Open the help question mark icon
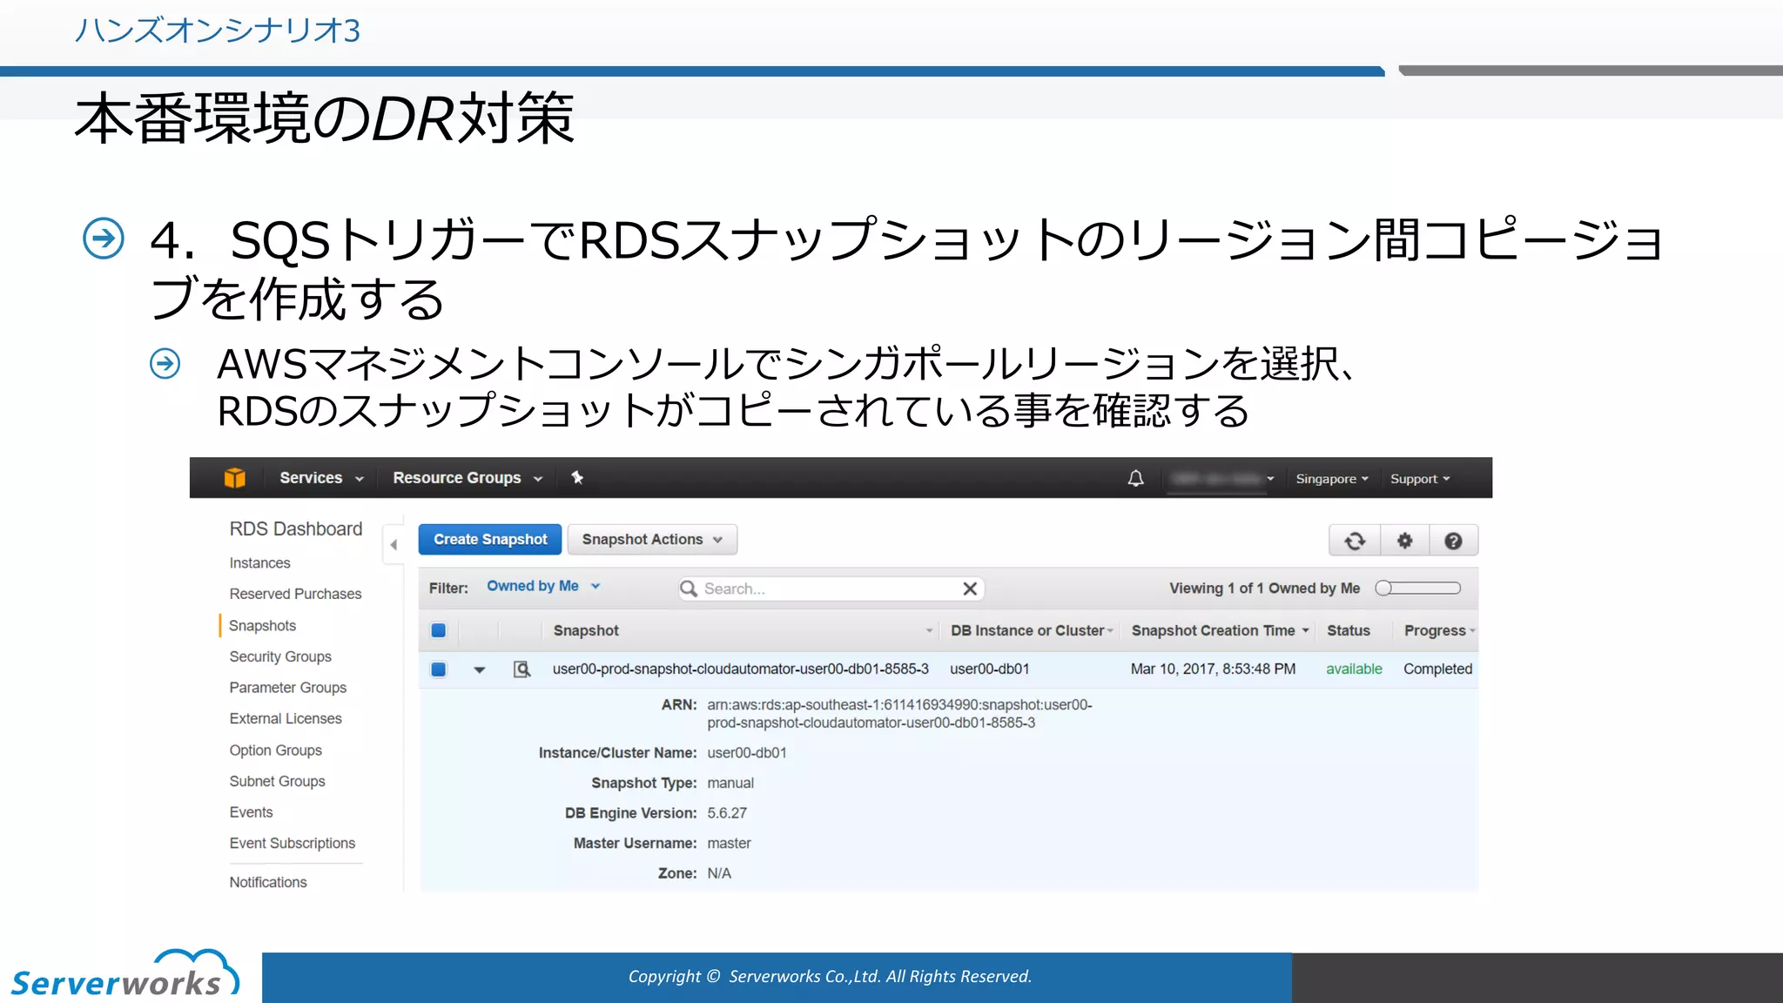 coord(1453,541)
